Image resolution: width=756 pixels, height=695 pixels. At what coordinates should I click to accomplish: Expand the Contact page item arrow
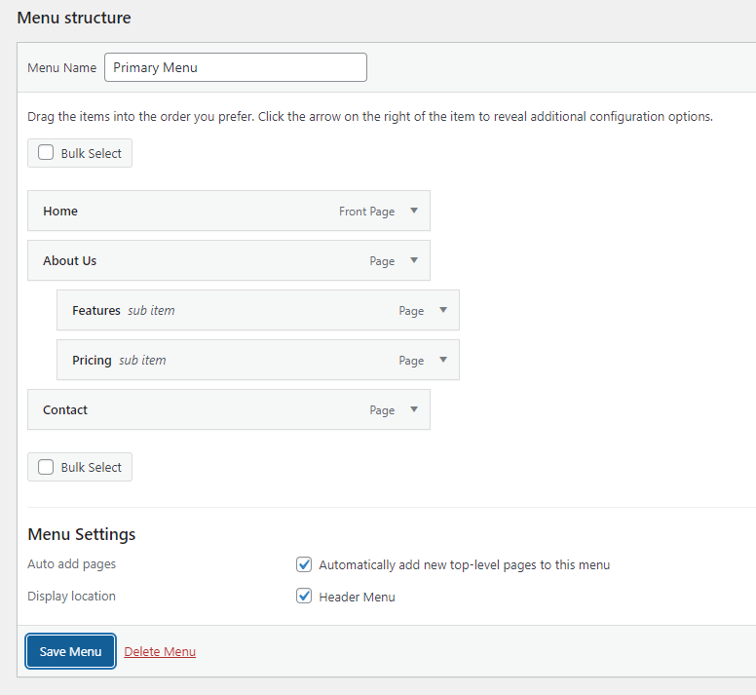414,409
